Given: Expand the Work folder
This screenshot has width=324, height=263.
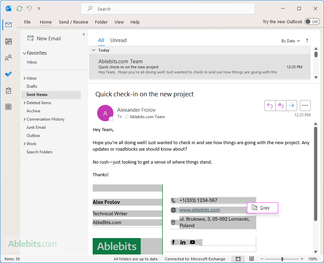Looking at the screenshot, I should click(25, 144).
